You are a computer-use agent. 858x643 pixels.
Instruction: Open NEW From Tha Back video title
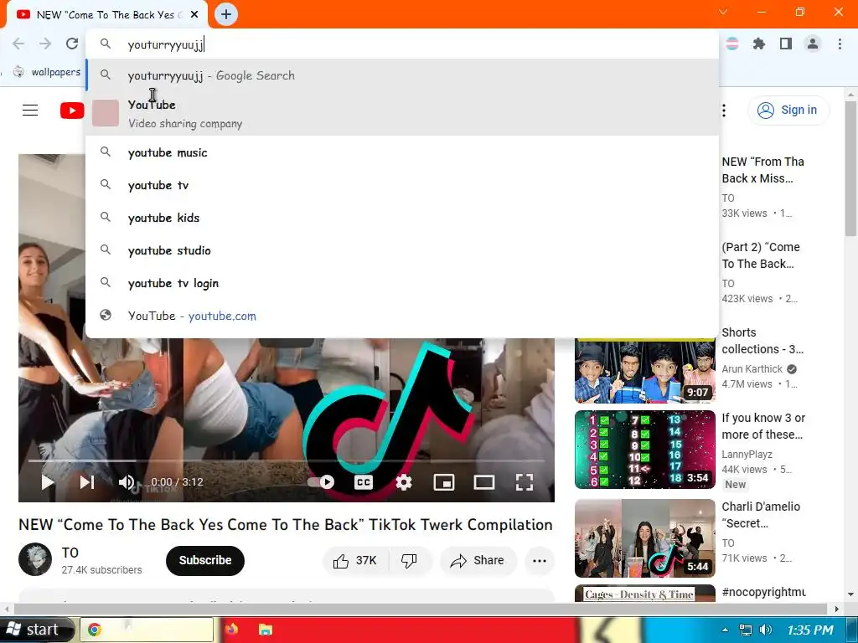click(x=762, y=170)
